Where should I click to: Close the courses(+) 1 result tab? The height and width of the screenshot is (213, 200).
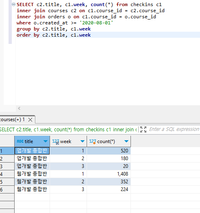(x=30, y=120)
